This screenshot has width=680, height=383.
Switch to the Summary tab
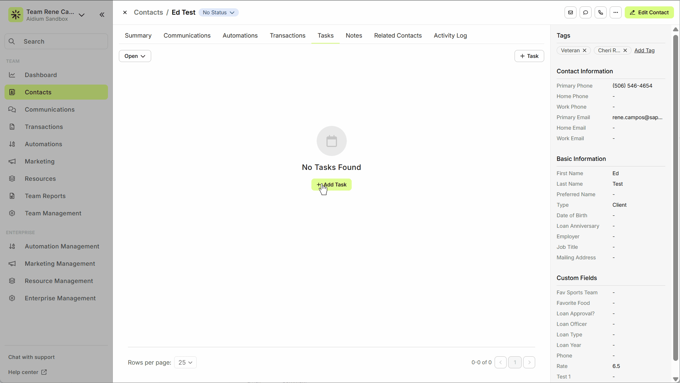[x=138, y=35]
